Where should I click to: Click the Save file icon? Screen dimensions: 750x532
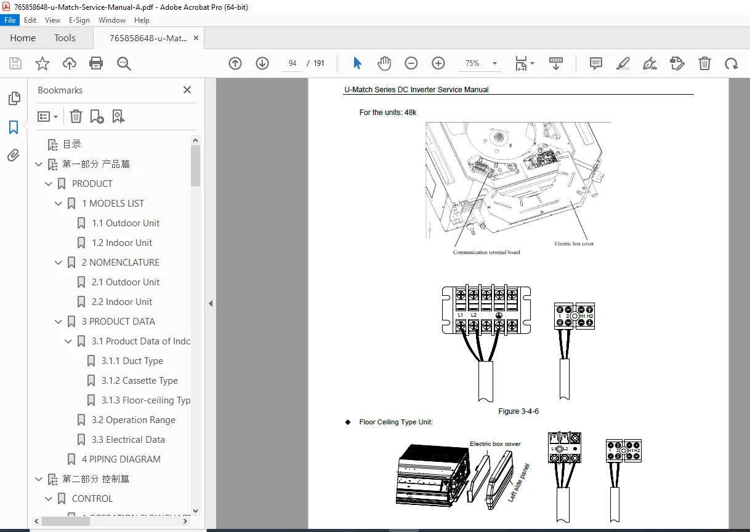(15, 63)
